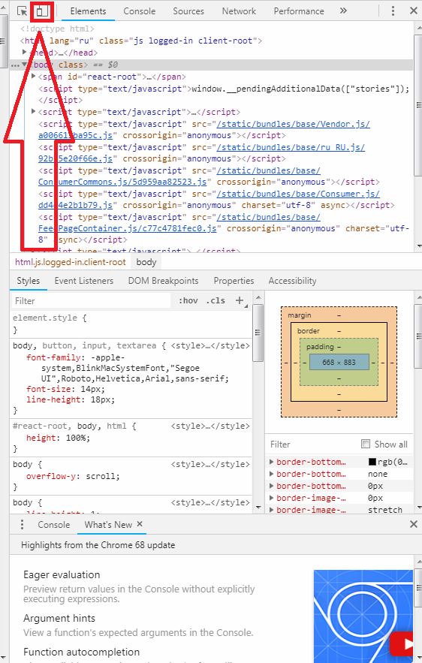This screenshot has height=663, width=422.
Task: Add a new style rule plus icon
Action: [240, 300]
